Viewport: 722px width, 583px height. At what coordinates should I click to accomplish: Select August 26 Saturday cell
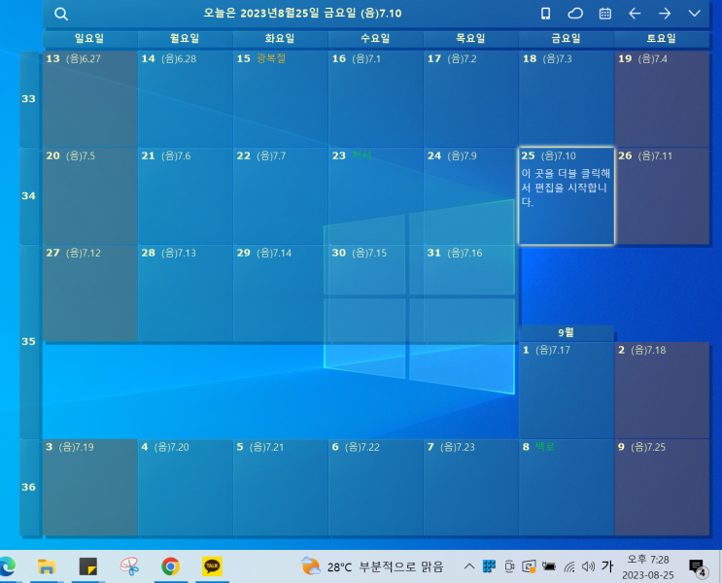(662, 195)
